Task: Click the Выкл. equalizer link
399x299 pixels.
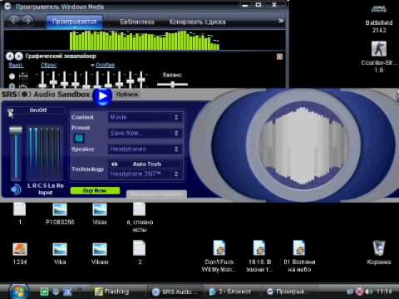Action: (x=16, y=65)
